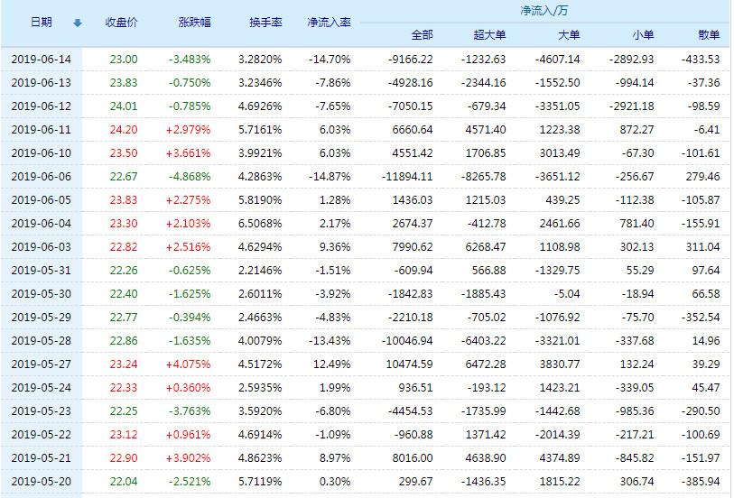
Task: Choose the 全部 sub-column header
Action: (x=422, y=35)
